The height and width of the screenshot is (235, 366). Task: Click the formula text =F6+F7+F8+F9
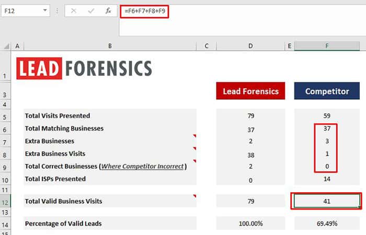click(145, 11)
